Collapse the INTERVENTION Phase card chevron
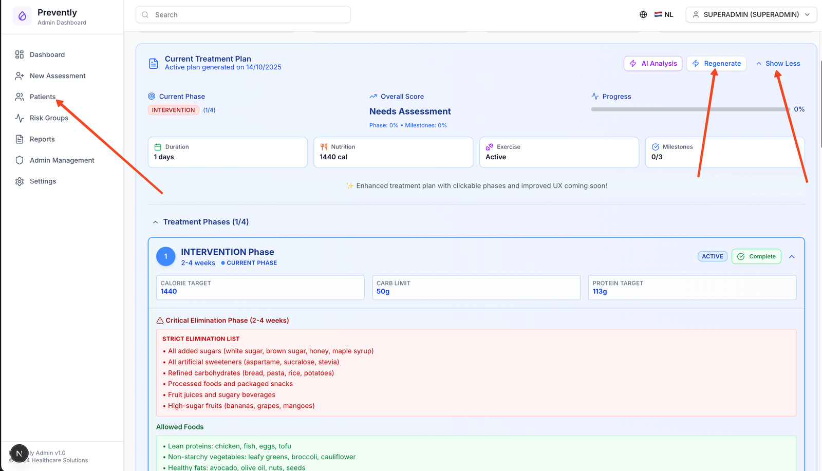This screenshot has height=471, width=822. tap(792, 256)
